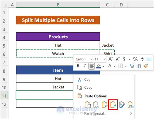Viewport: 154px width, 119px height.
Task: Select column A header
Action: click(x=12, y=5)
